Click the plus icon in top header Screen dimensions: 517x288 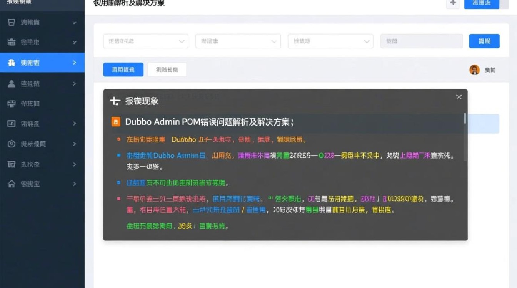pyautogui.click(x=453, y=3)
